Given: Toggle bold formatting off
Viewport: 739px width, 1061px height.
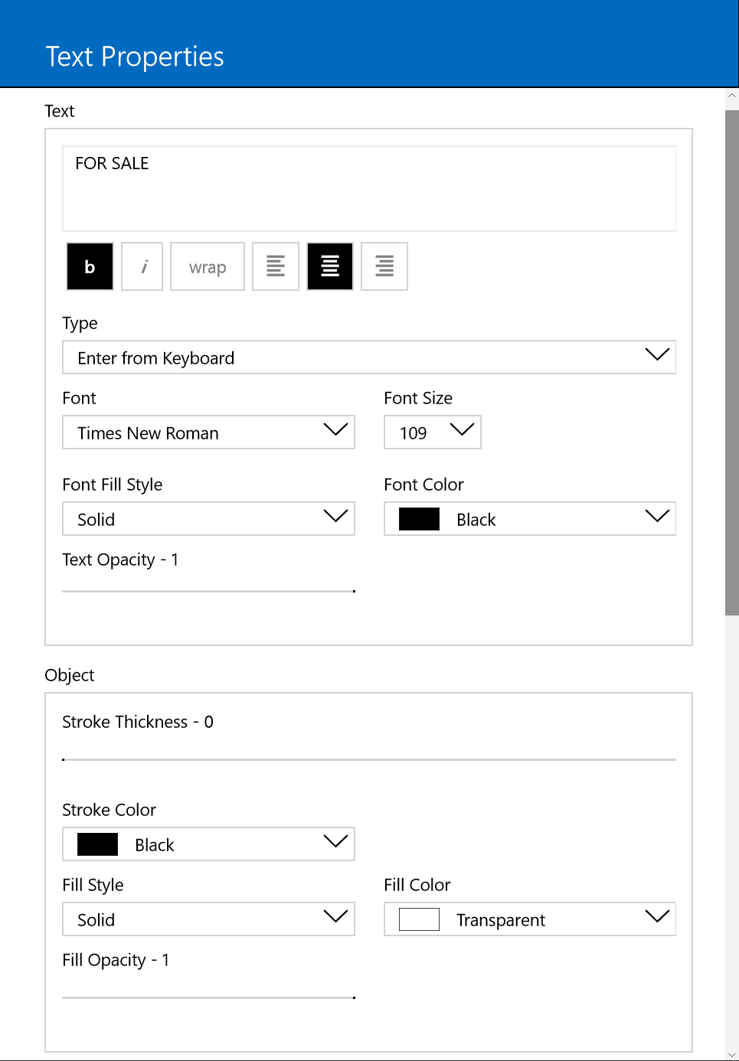Looking at the screenshot, I should (x=90, y=266).
